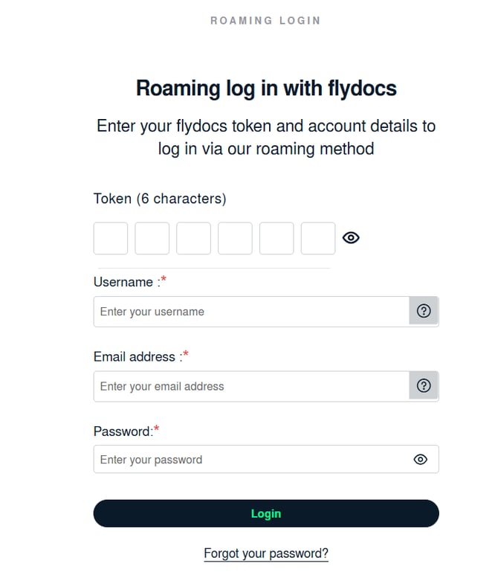Click the Login button

tap(266, 513)
